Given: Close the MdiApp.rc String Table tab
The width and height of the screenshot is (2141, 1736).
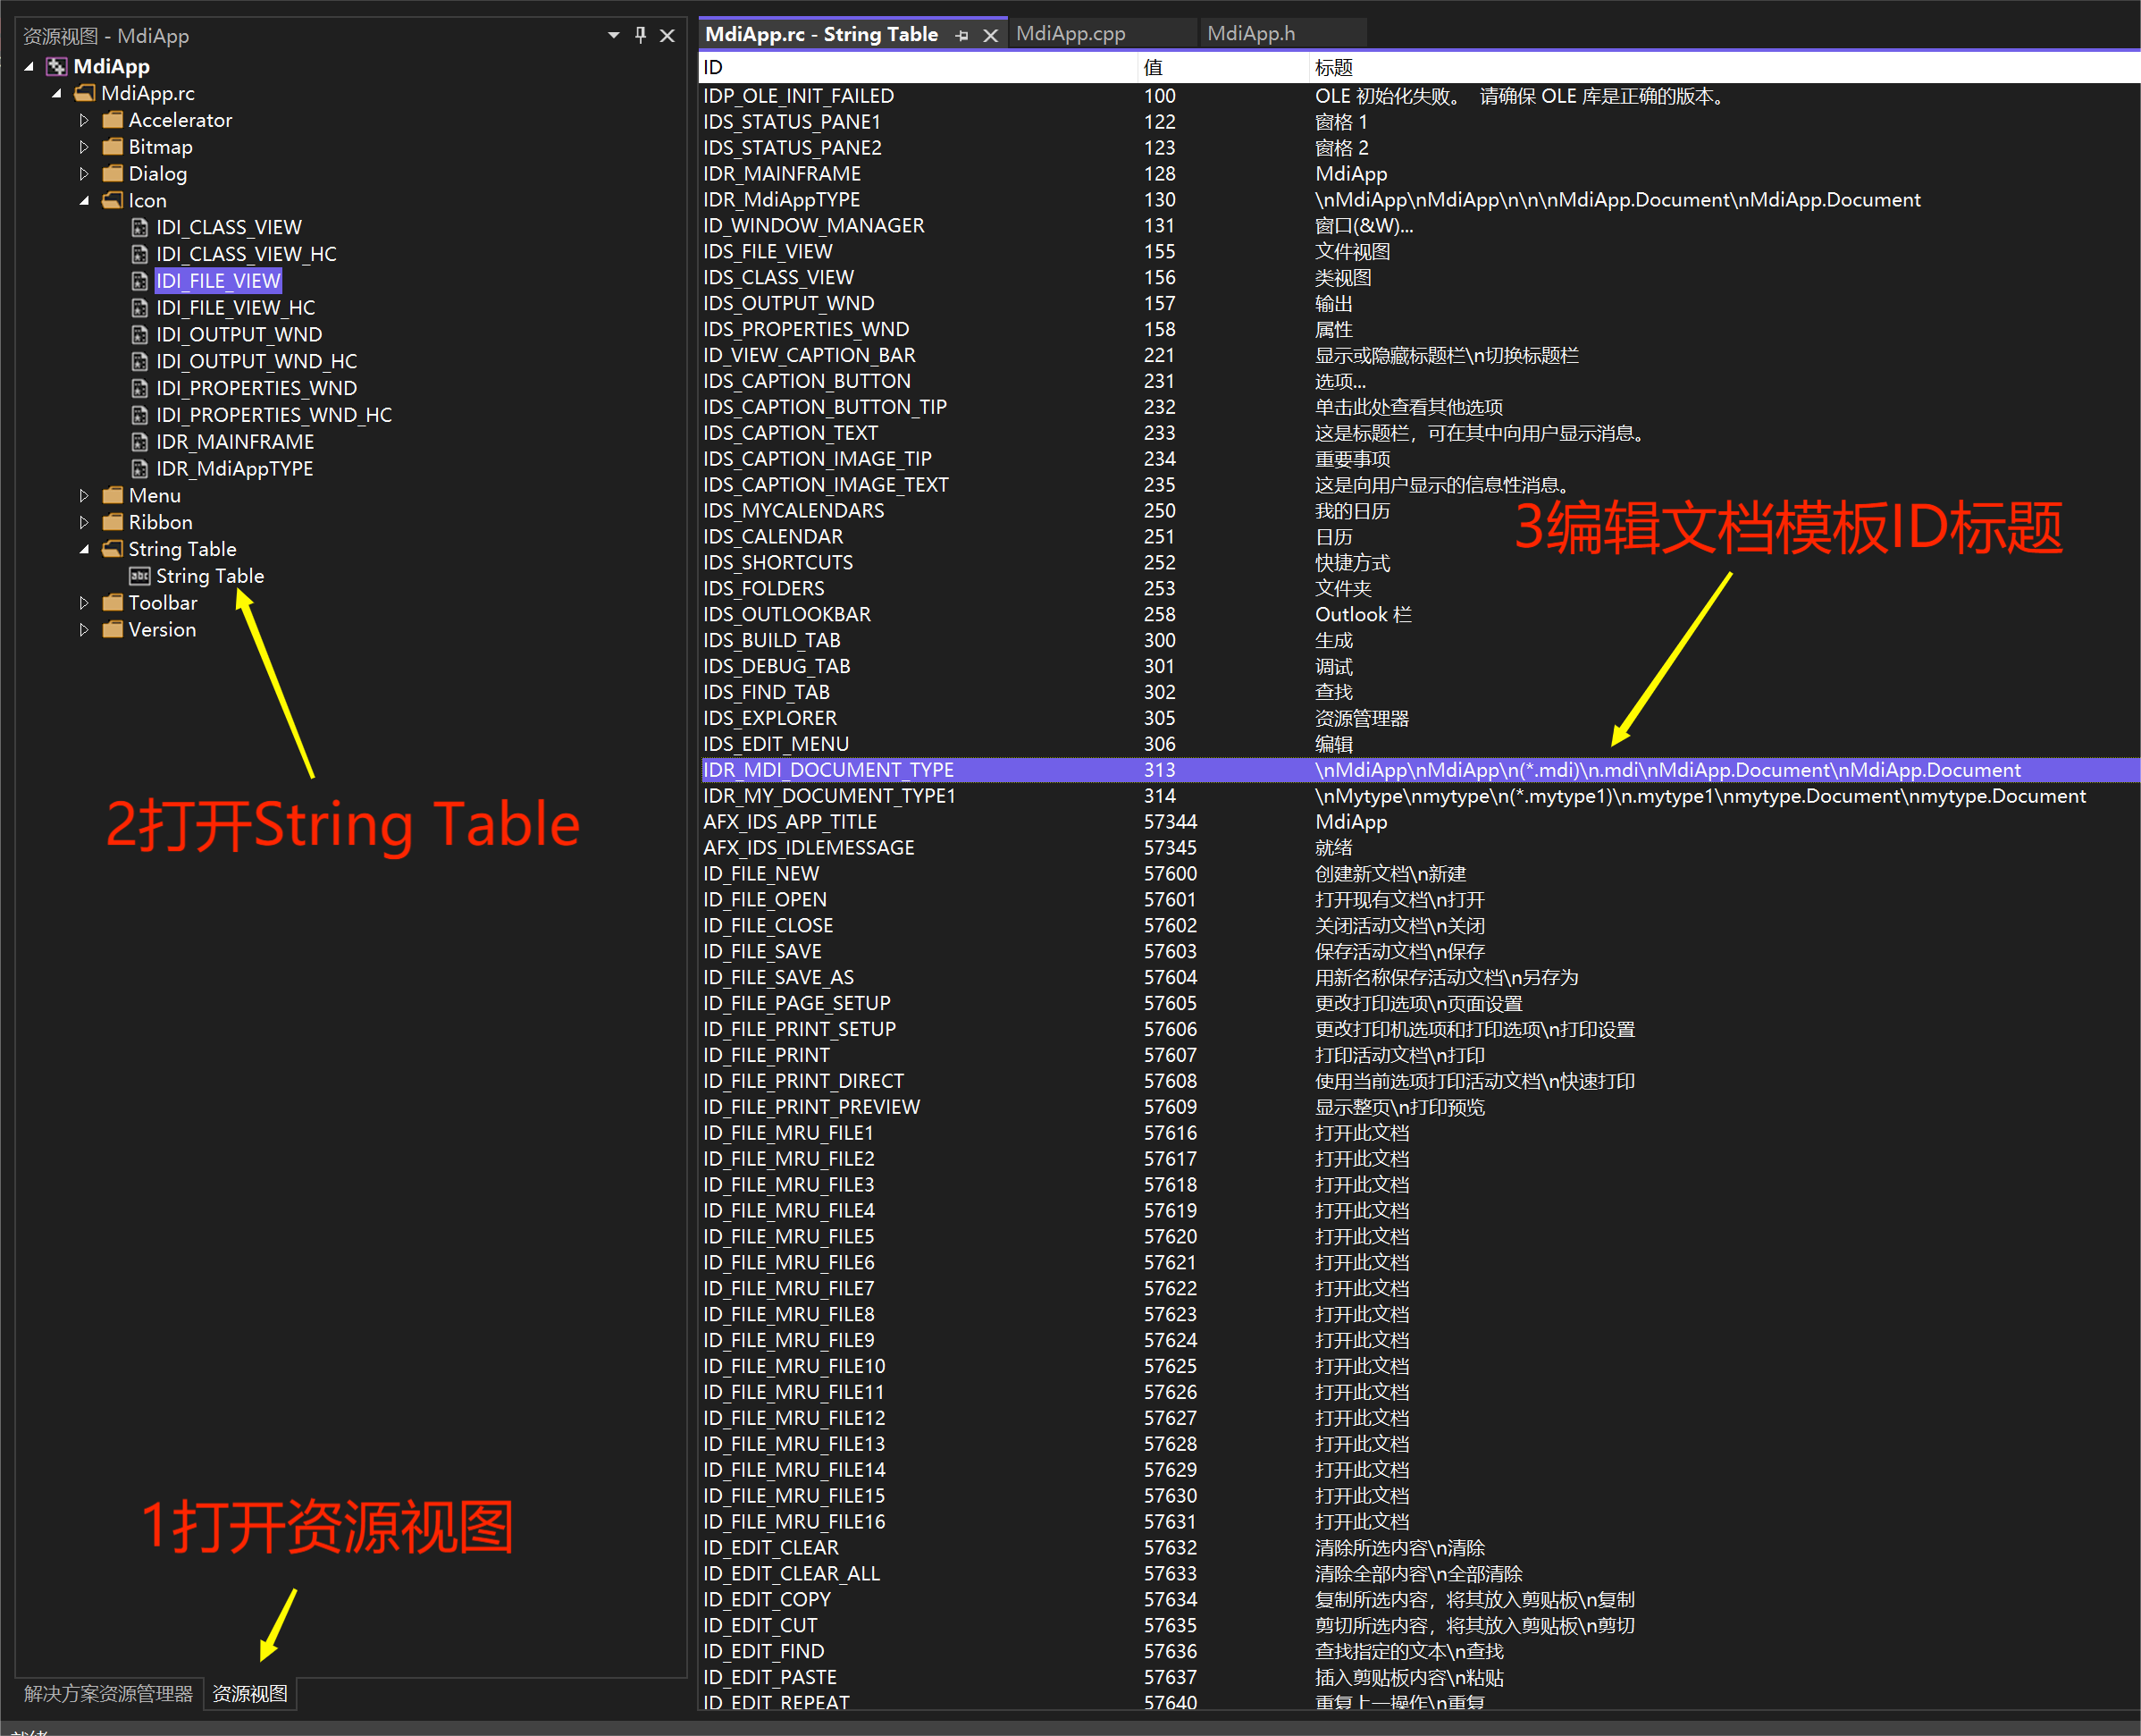Looking at the screenshot, I should 991,35.
